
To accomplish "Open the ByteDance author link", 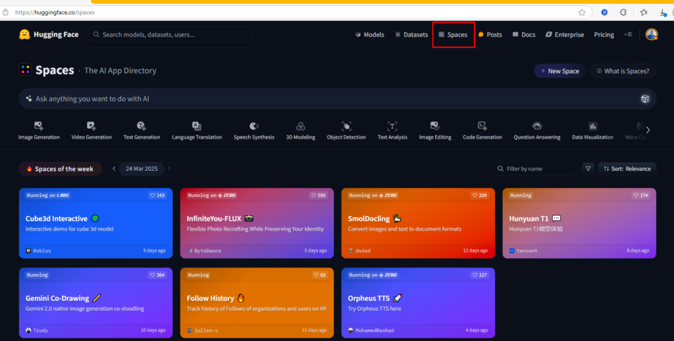I will [x=204, y=250].
